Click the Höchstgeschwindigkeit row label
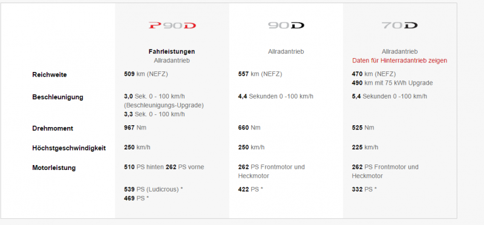The image size is (484, 225). click(69, 148)
